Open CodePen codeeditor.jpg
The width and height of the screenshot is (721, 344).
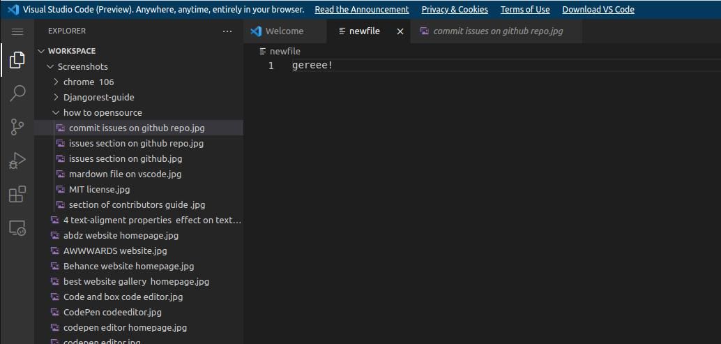coord(139,313)
